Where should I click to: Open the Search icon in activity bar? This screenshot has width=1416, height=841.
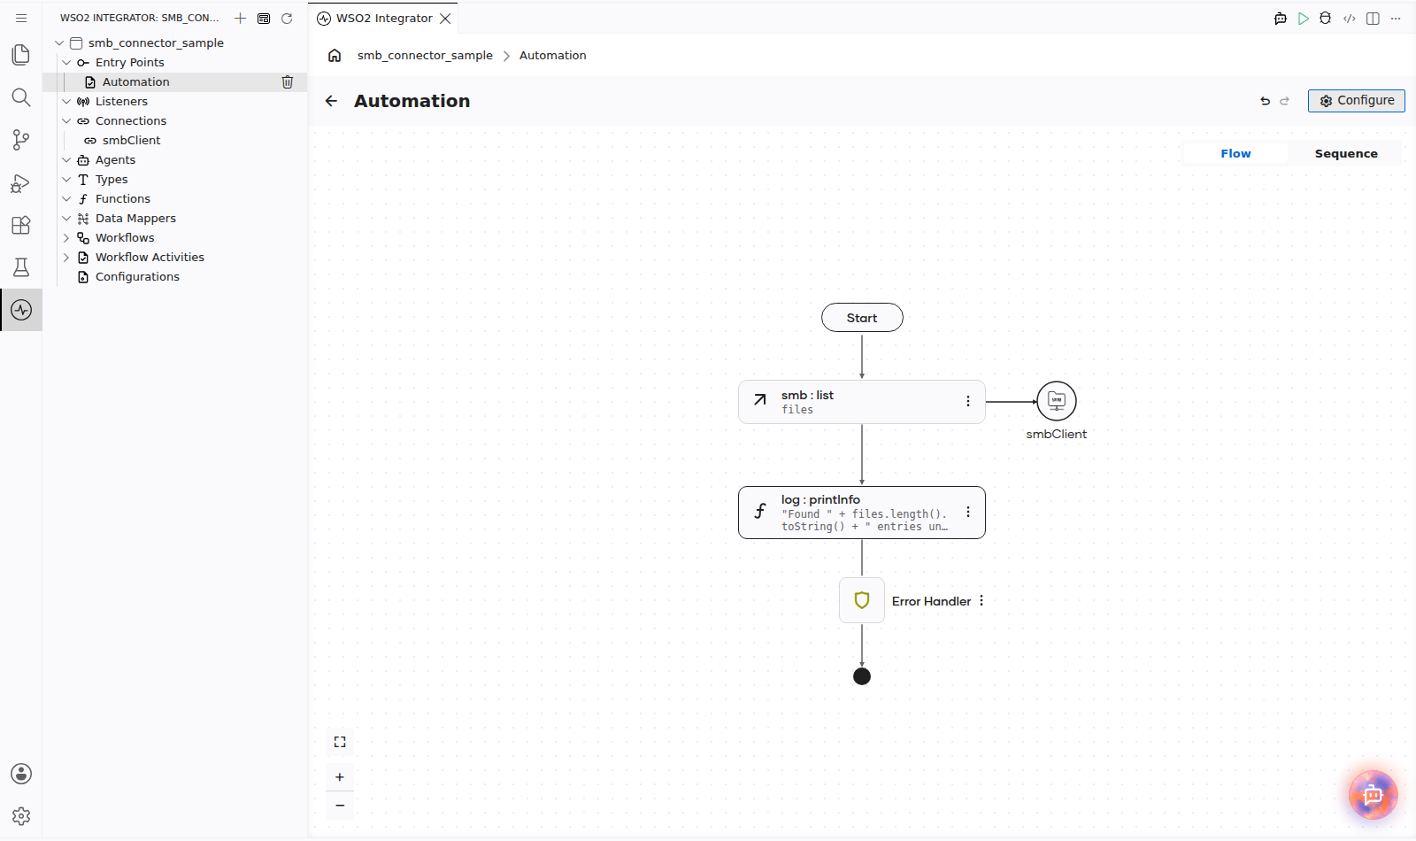21,97
